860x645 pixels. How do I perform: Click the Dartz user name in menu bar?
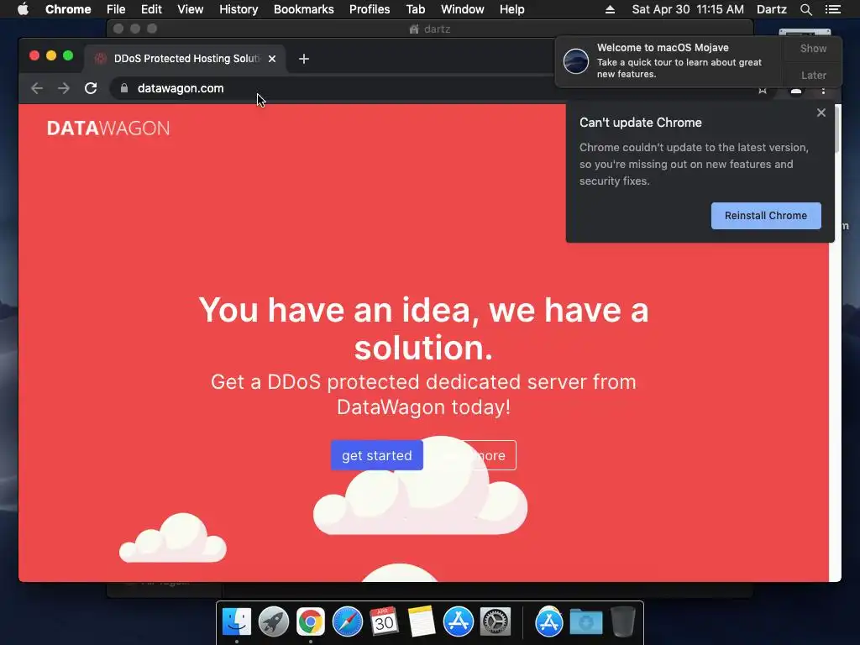pyautogui.click(x=771, y=9)
